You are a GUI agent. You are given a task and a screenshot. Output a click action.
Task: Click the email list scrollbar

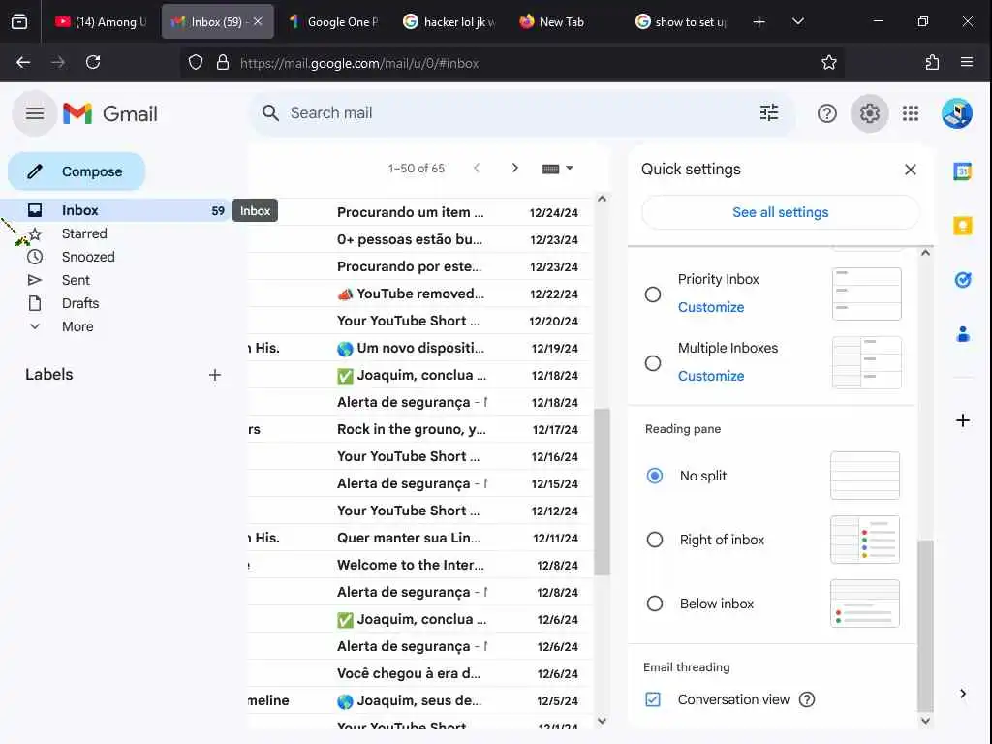point(602,491)
